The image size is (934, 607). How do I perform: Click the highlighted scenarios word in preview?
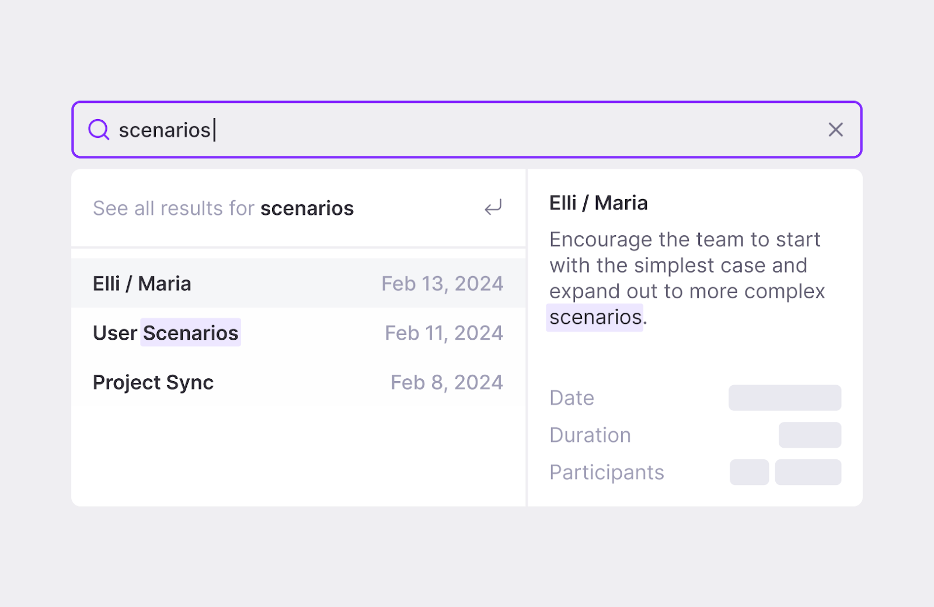coord(595,318)
